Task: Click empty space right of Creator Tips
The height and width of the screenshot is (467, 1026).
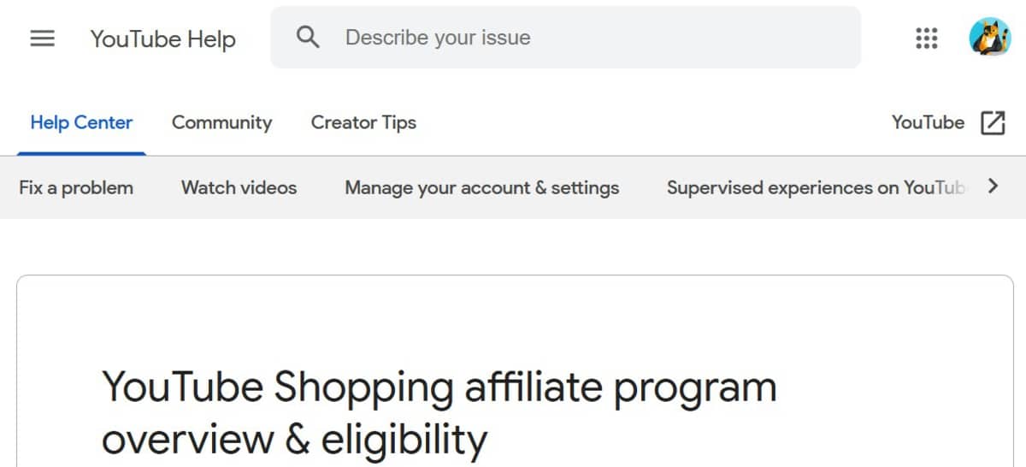Action: point(650,122)
